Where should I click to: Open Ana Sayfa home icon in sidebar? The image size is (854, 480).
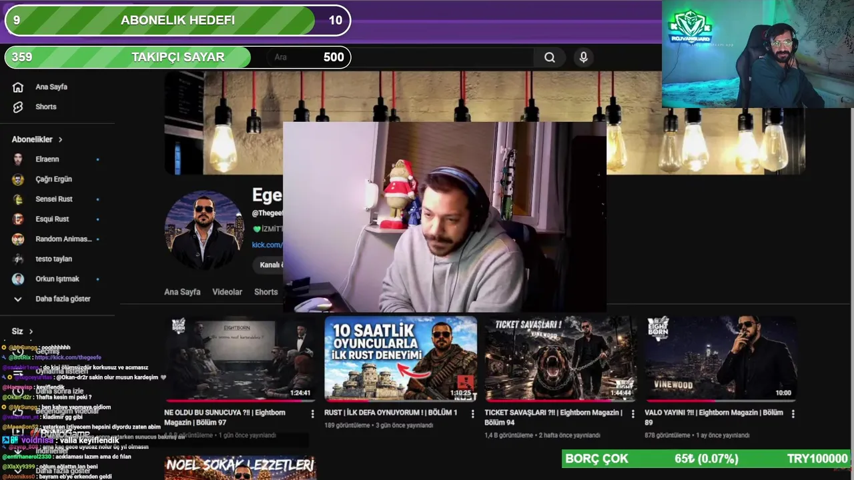[x=18, y=87]
